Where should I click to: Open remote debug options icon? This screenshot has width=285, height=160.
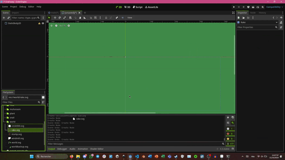click(x=248, y=7)
